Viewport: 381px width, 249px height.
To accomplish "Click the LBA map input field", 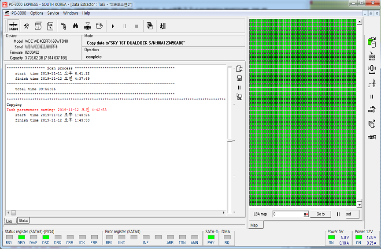I will click(288, 214).
